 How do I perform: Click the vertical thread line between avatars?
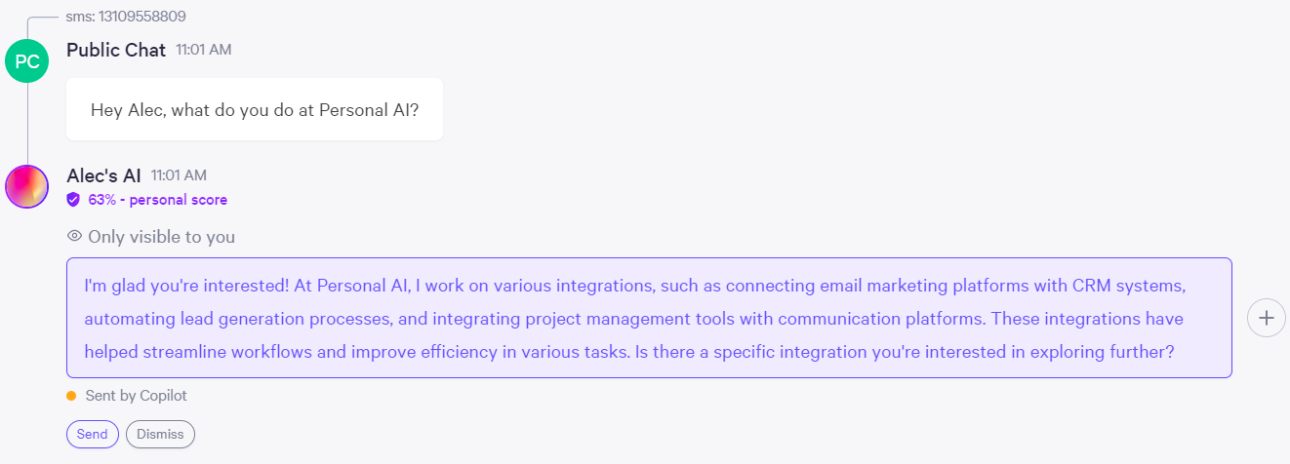[27, 124]
